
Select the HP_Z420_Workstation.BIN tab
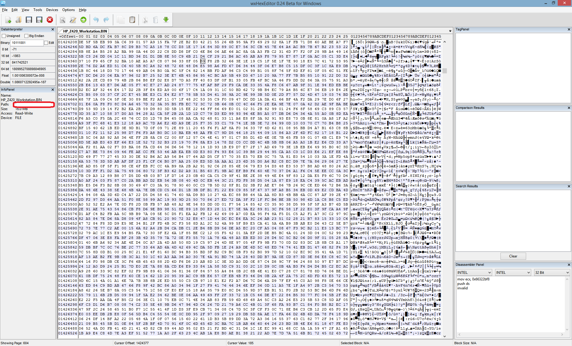85,31
